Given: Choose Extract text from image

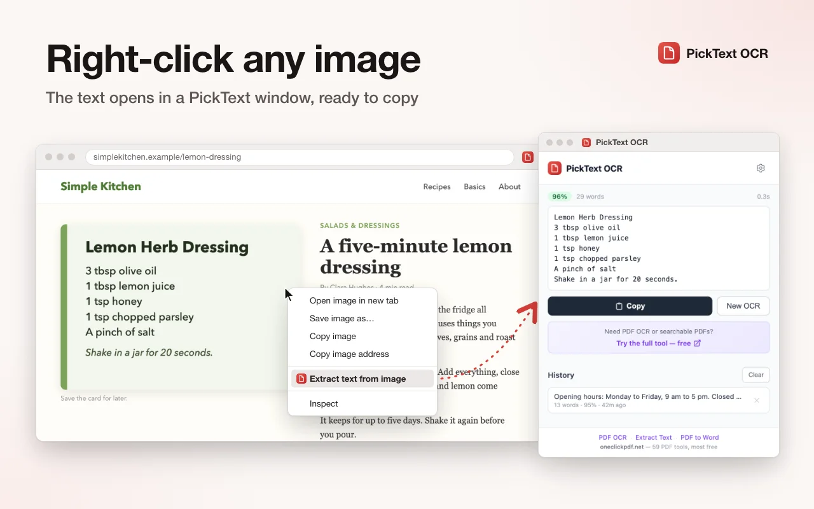Looking at the screenshot, I should pos(362,379).
